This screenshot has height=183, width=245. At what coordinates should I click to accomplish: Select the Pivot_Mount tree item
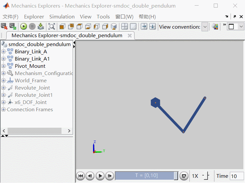pos(30,66)
